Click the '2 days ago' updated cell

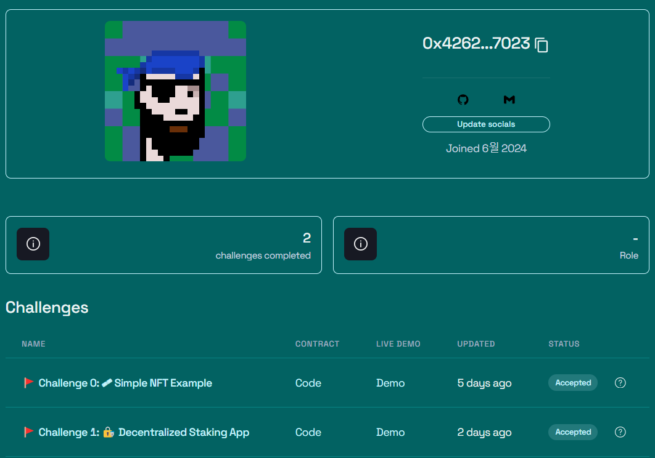[x=484, y=433]
